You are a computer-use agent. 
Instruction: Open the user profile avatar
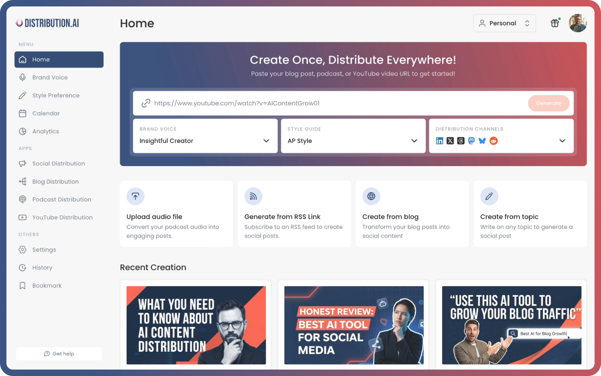[577, 23]
